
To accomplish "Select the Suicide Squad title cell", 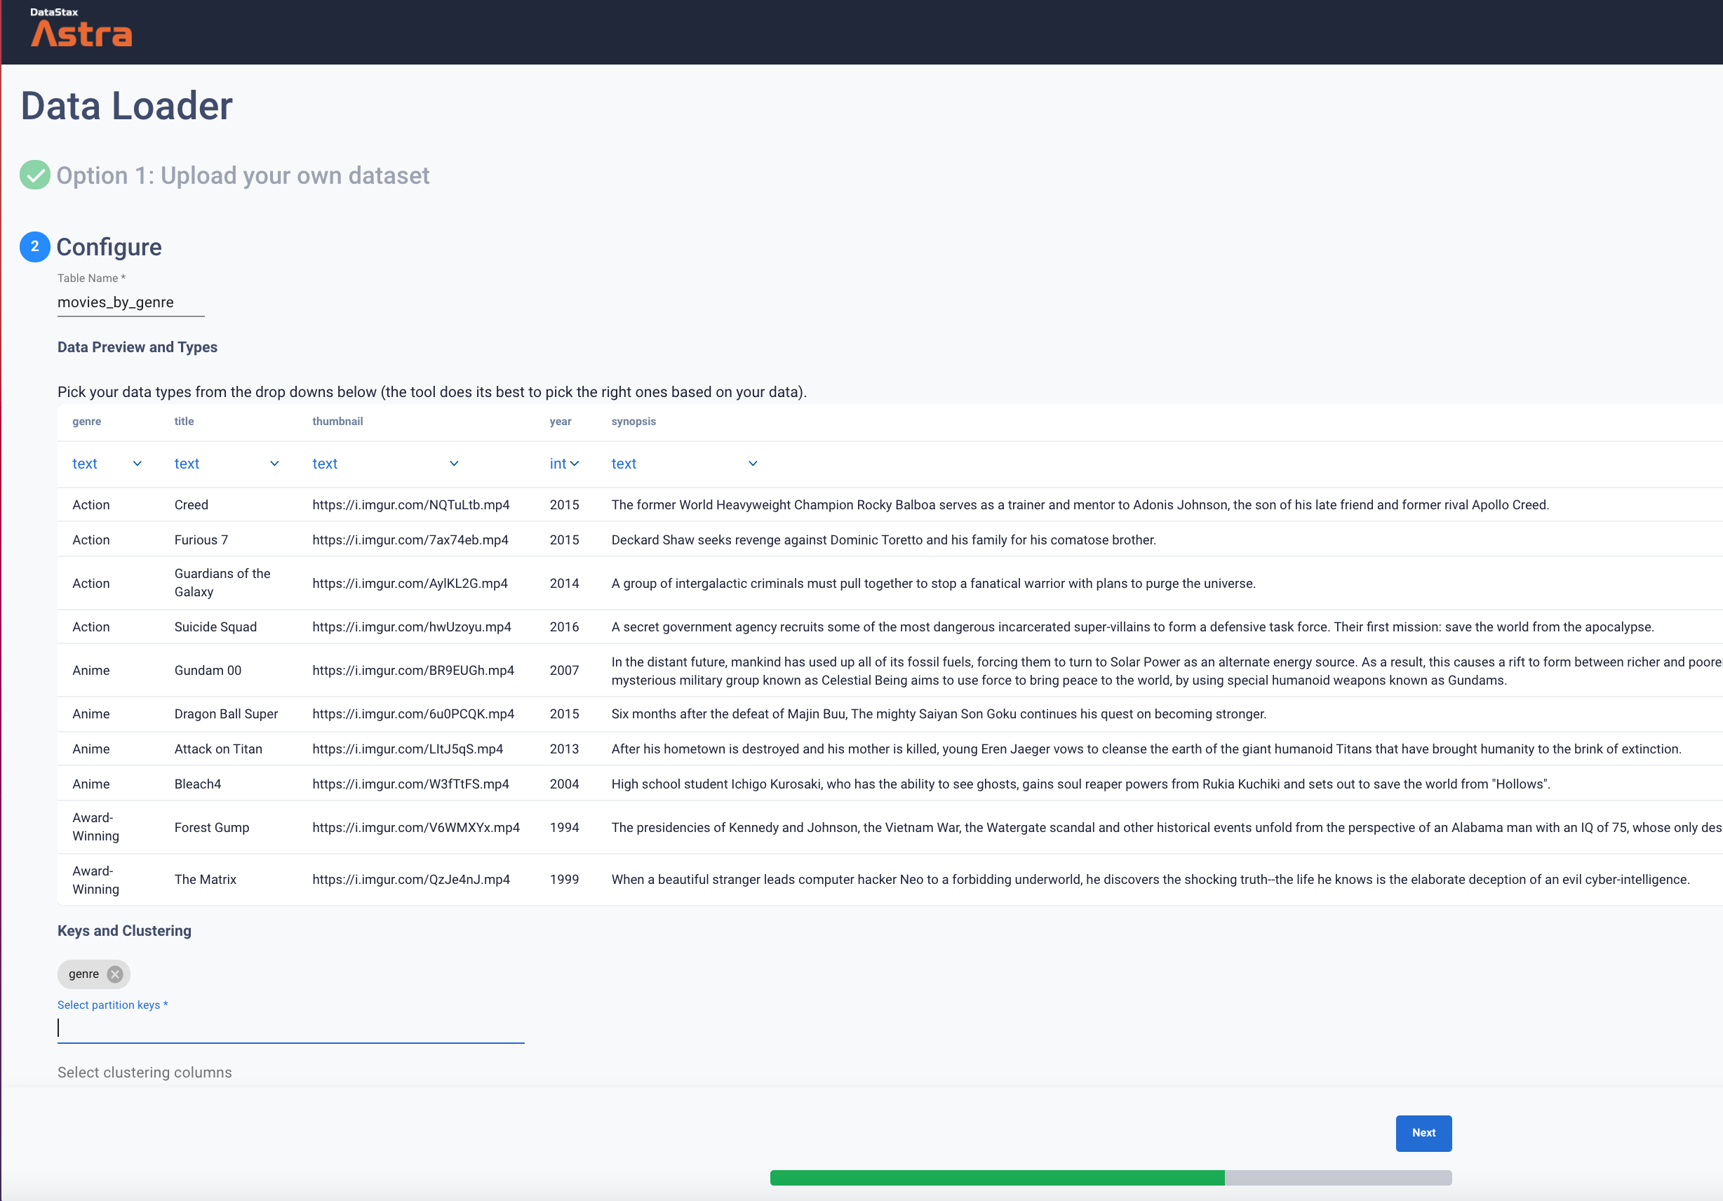I will click(215, 626).
